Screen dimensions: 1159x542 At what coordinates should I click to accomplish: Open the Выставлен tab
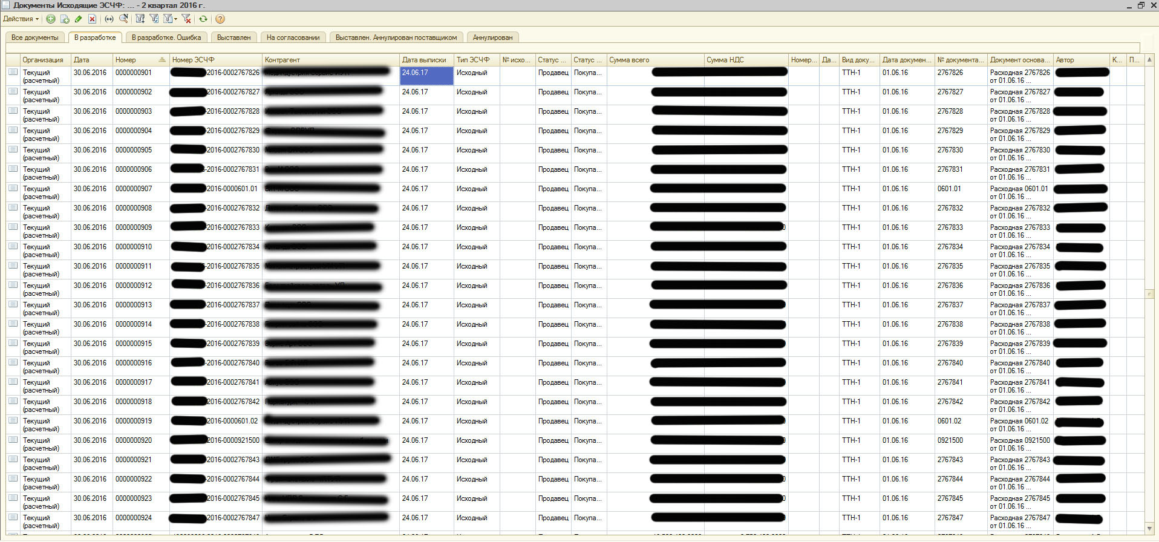click(x=233, y=38)
